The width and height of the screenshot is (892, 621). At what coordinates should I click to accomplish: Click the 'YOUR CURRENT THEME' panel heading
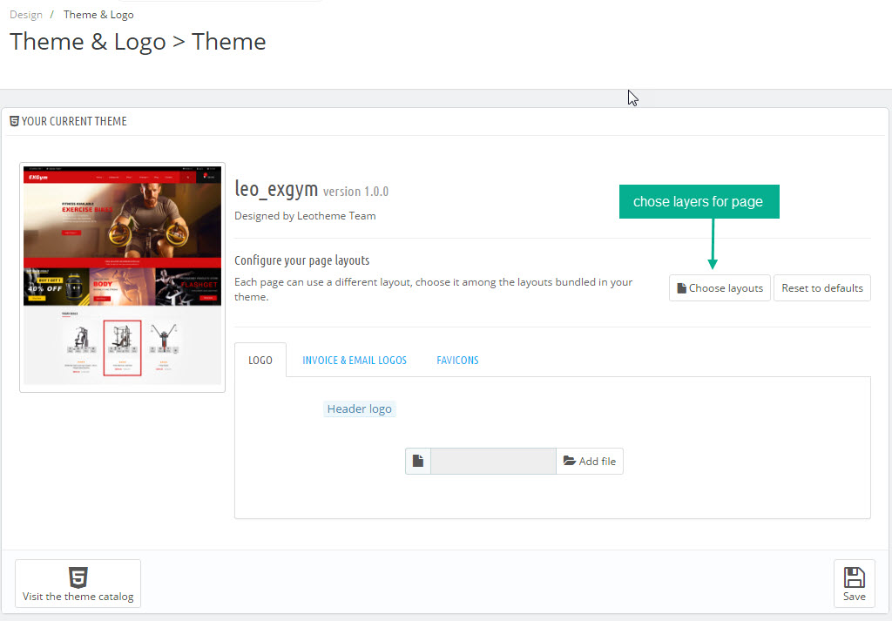tap(74, 121)
